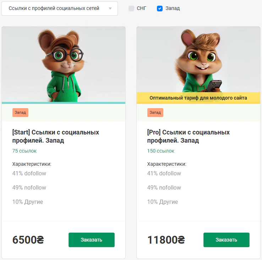Select the 75 ссылок text
262x260 pixels.
pyautogui.click(x=24, y=151)
